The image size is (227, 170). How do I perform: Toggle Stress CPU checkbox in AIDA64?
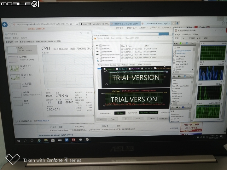coord(100,45)
